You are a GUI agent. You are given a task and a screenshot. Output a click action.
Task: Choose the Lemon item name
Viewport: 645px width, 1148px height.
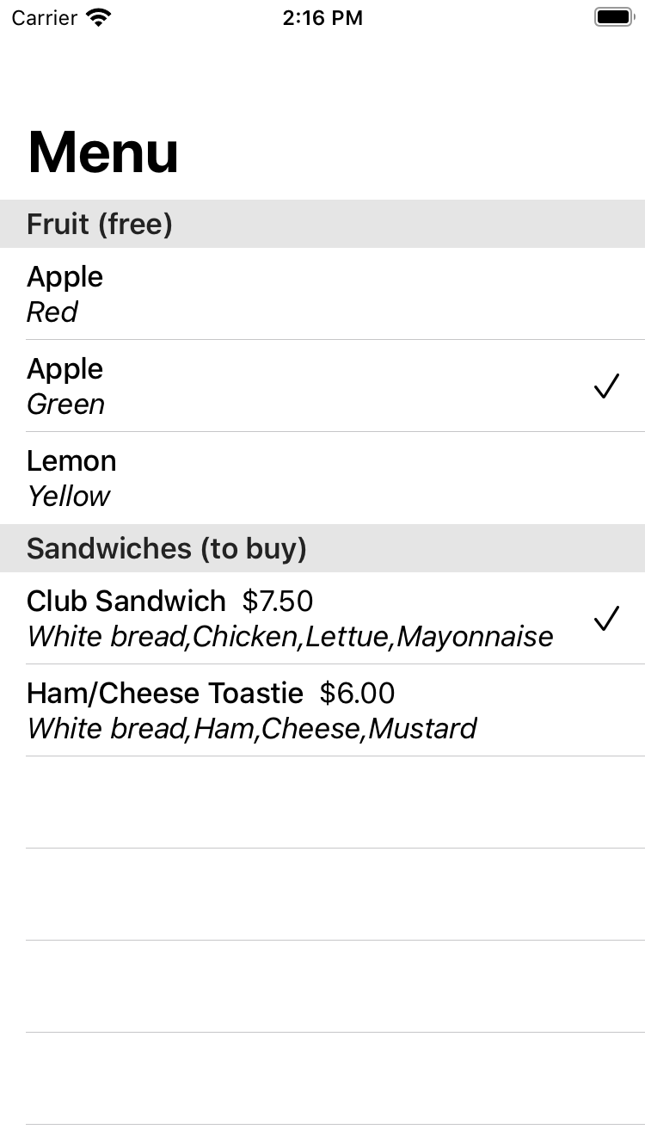(x=71, y=461)
